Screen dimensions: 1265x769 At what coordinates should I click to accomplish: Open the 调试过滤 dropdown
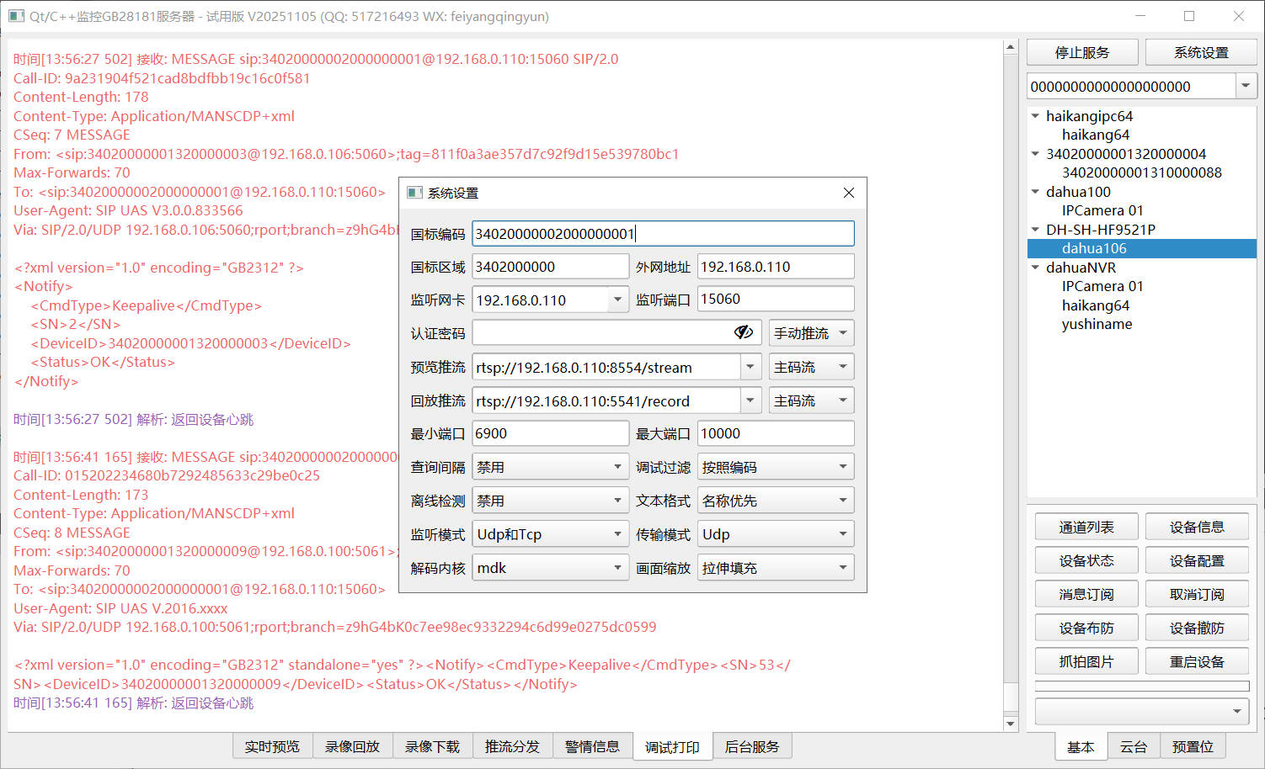tap(776, 467)
